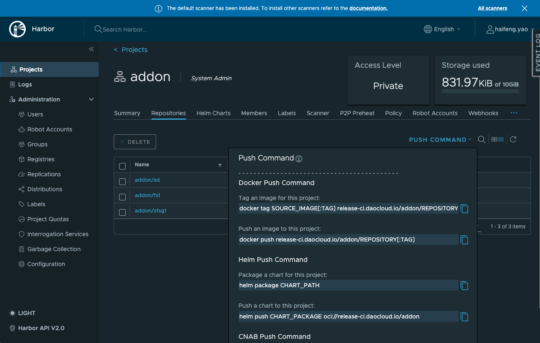Open the English language dropdown
Screen dimensions: 540x343
(442, 29)
